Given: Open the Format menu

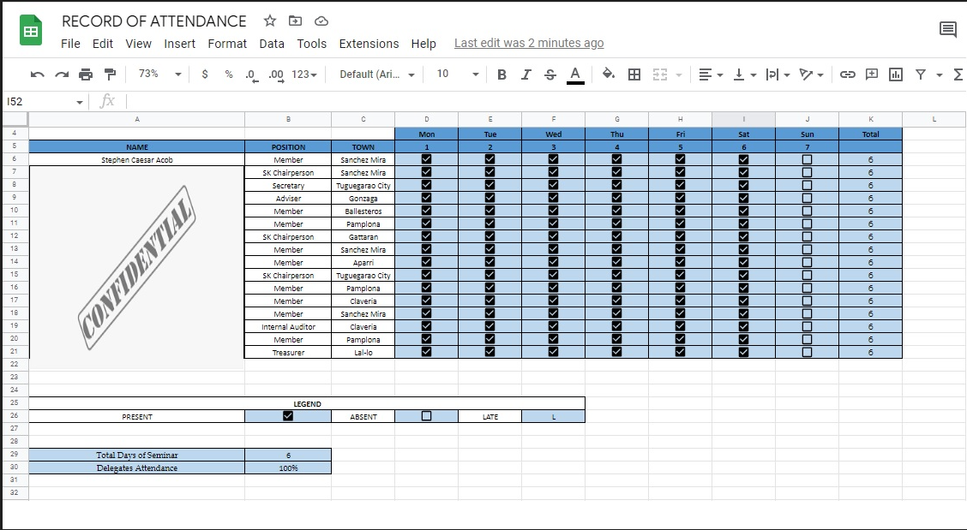Looking at the screenshot, I should (x=227, y=44).
